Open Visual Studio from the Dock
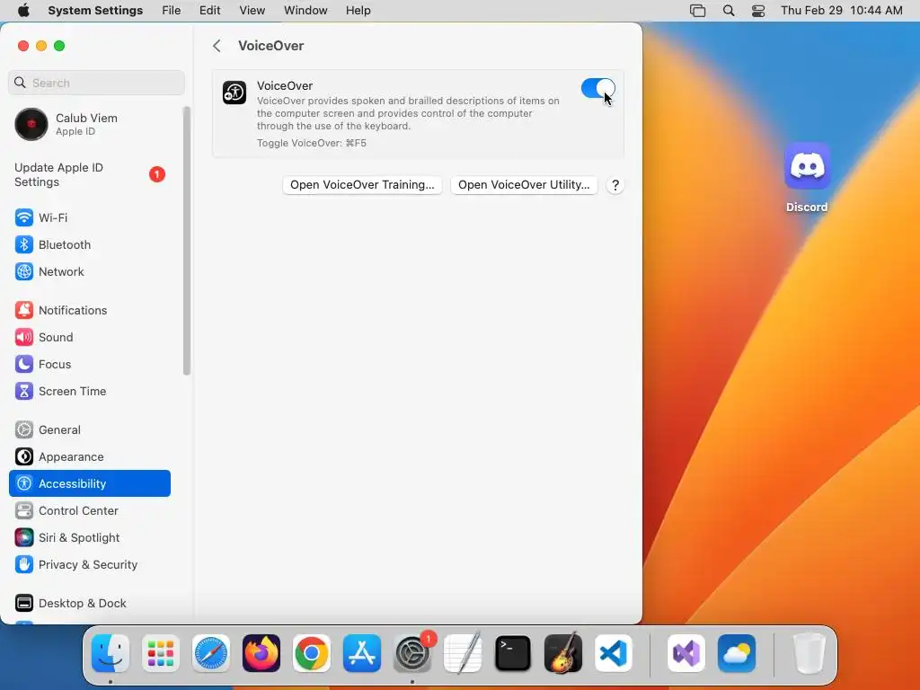The height and width of the screenshot is (690, 920). 686,653
